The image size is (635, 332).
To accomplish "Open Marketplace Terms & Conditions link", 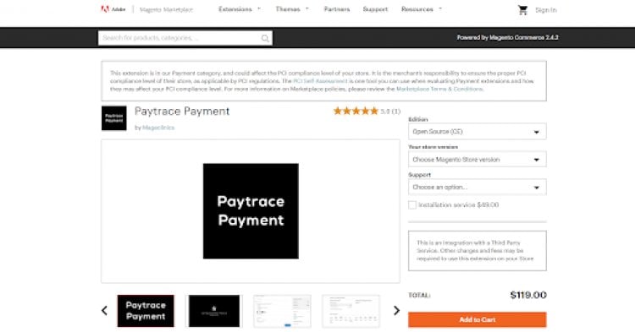I will tap(439, 89).
